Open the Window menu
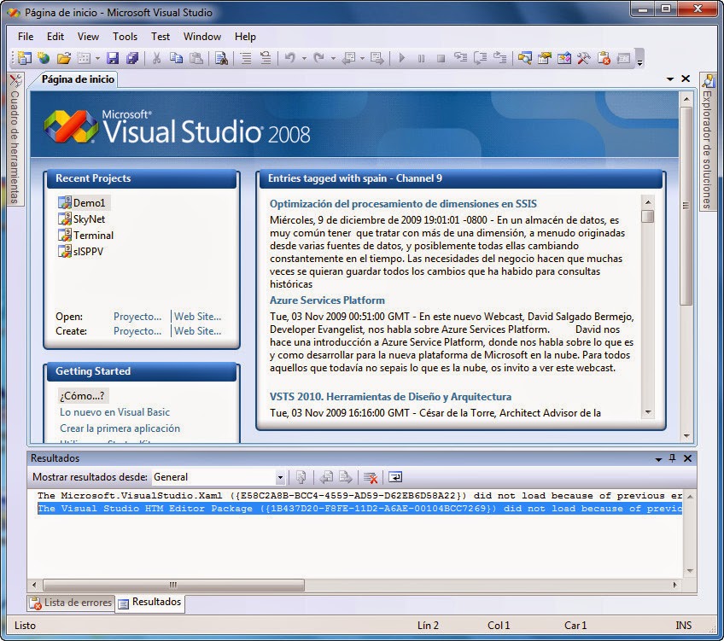Viewport: 724px width, 641px height. tap(202, 37)
